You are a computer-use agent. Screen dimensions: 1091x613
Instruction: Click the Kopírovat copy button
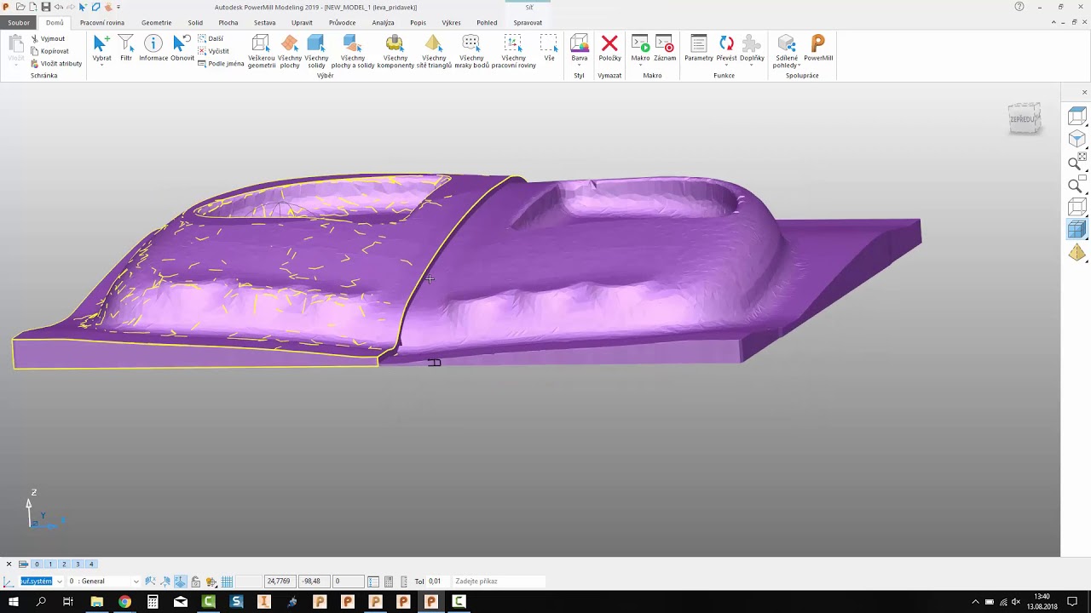tap(49, 51)
